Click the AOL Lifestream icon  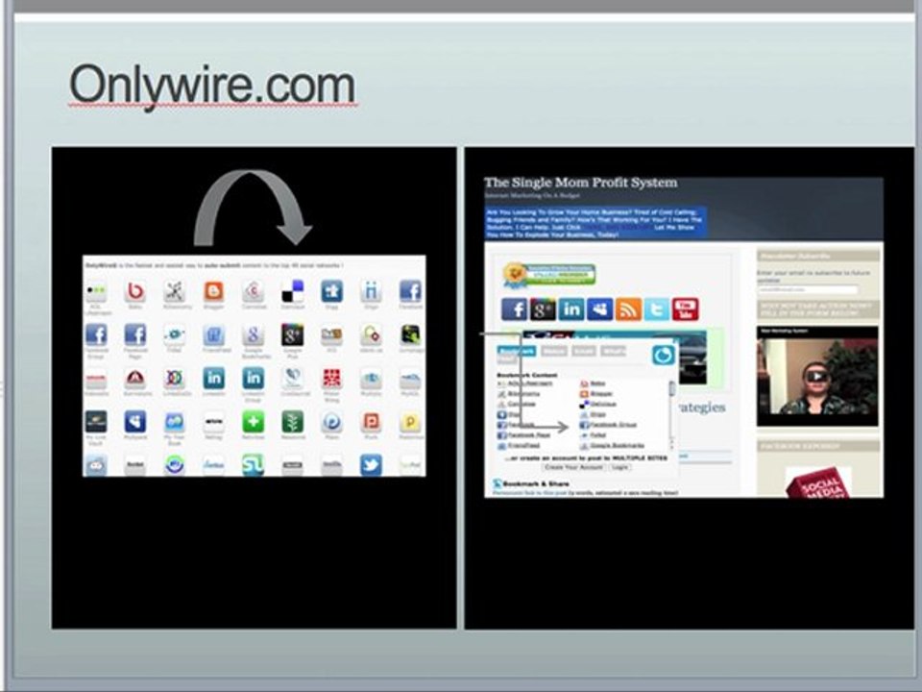tap(96, 291)
